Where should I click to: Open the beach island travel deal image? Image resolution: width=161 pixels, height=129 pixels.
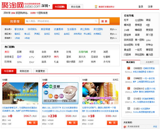coord(20,93)
